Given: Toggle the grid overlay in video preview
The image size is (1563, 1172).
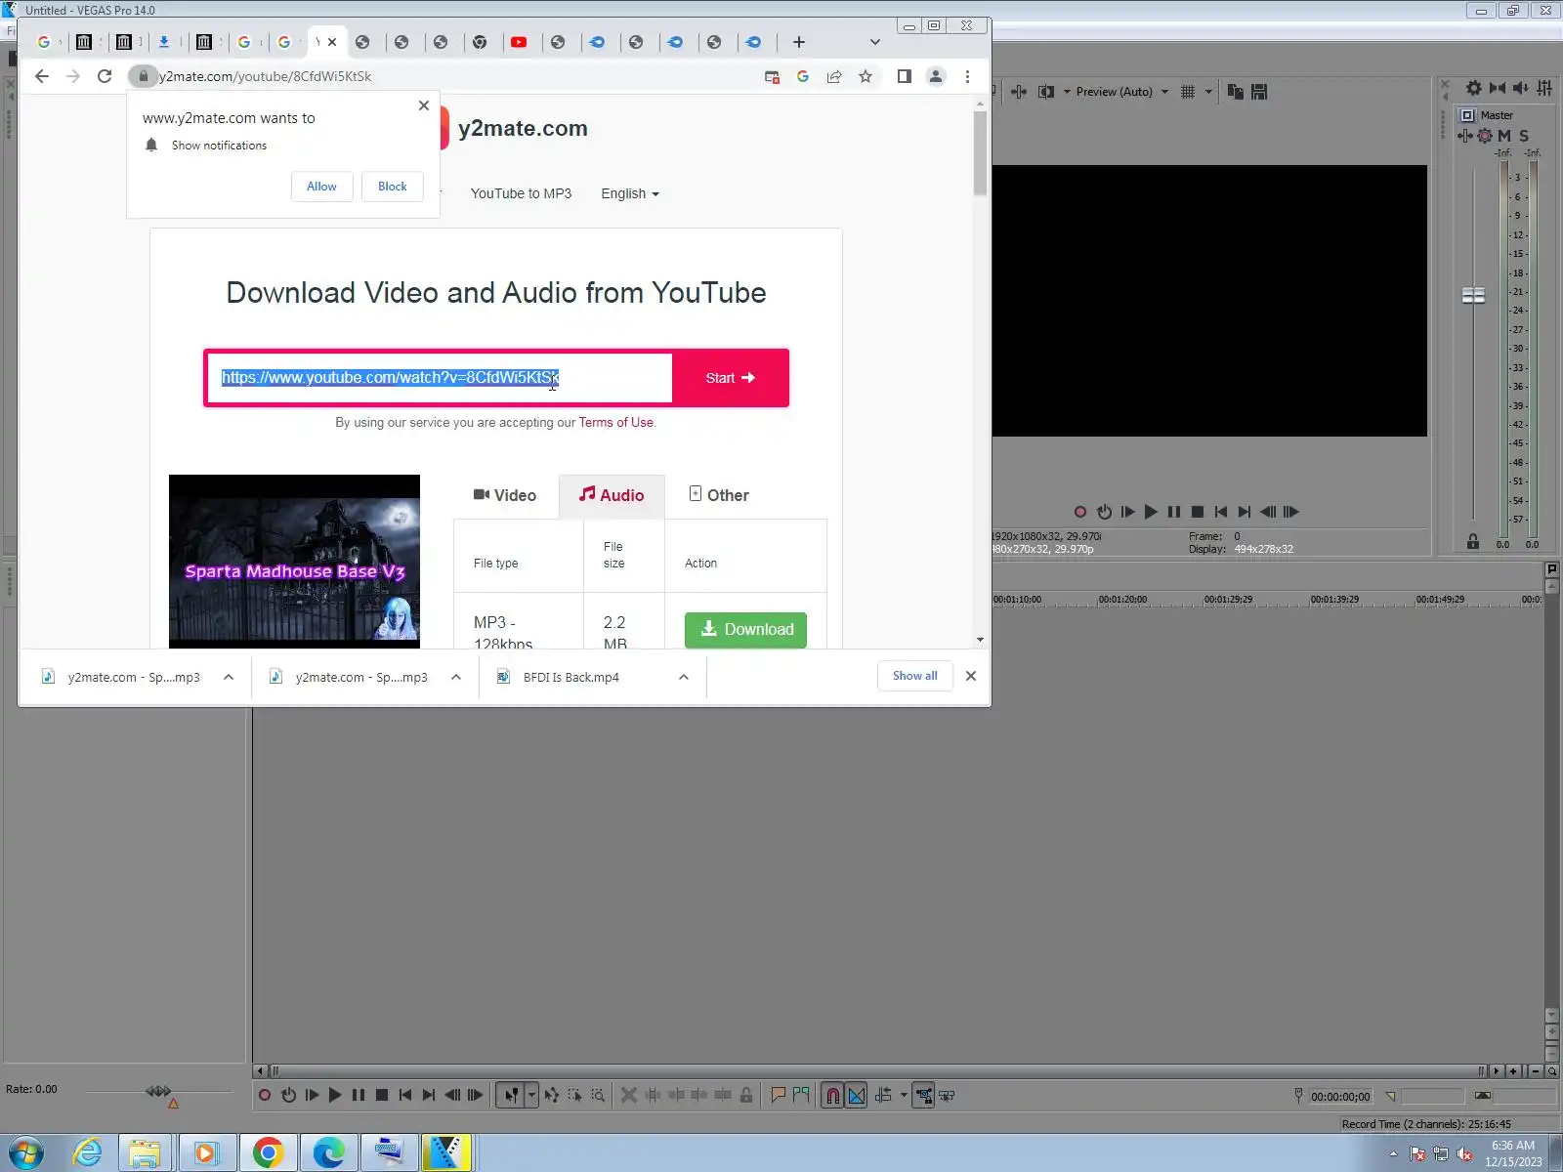Looking at the screenshot, I should [1188, 92].
